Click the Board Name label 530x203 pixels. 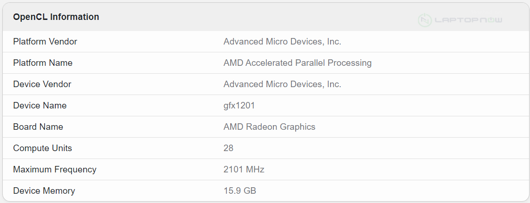[38, 127]
